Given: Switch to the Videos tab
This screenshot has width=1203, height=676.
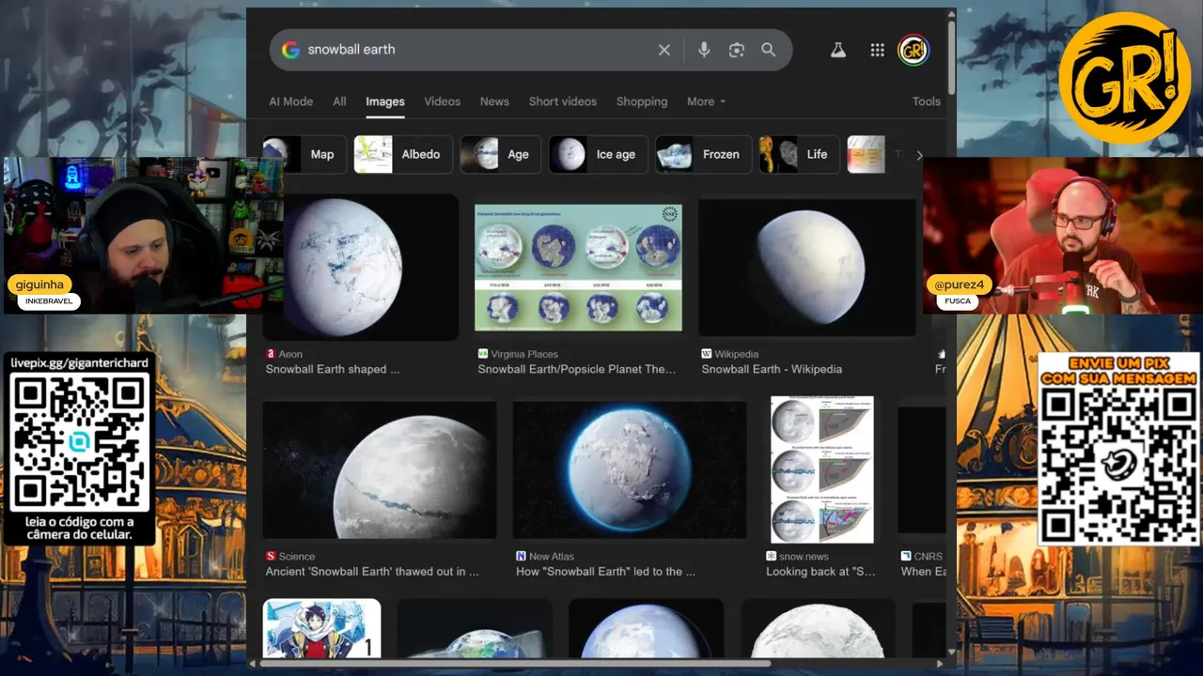Looking at the screenshot, I should click(442, 101).
